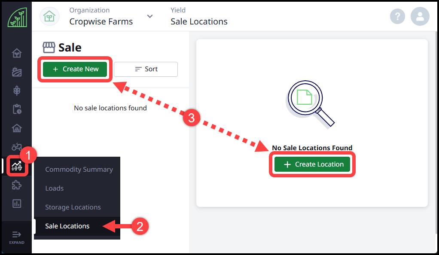Open the farm home sidebar icon
Viewport: 439px width, 255px height.
coord(17,53)
